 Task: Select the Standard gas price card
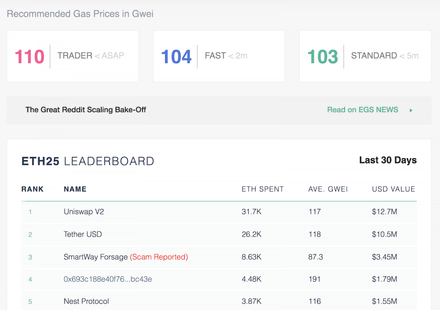365,56
